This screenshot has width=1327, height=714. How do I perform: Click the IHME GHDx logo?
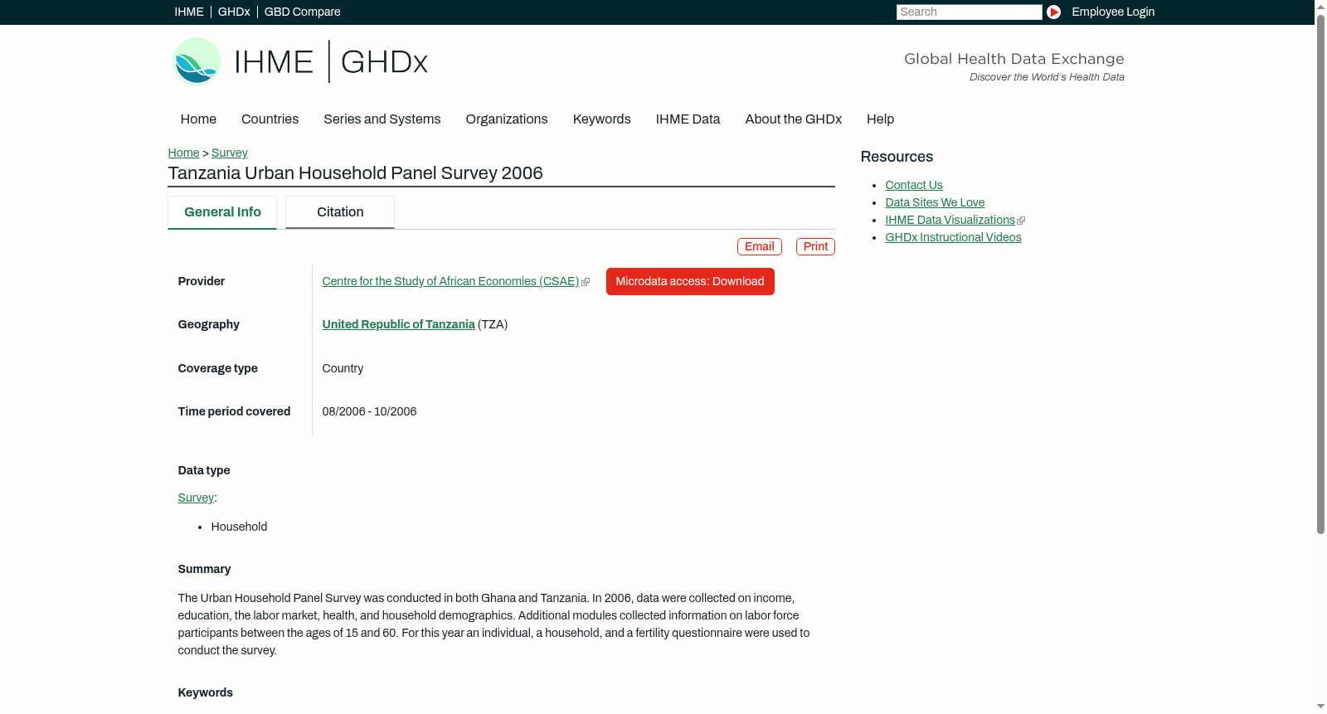pos(300,61)
